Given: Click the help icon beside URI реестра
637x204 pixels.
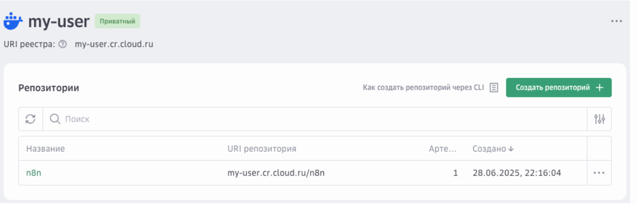Looking at the screenshot, I should [63, 44].
